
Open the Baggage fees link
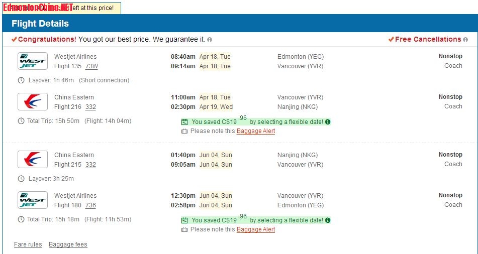(68, 244)
